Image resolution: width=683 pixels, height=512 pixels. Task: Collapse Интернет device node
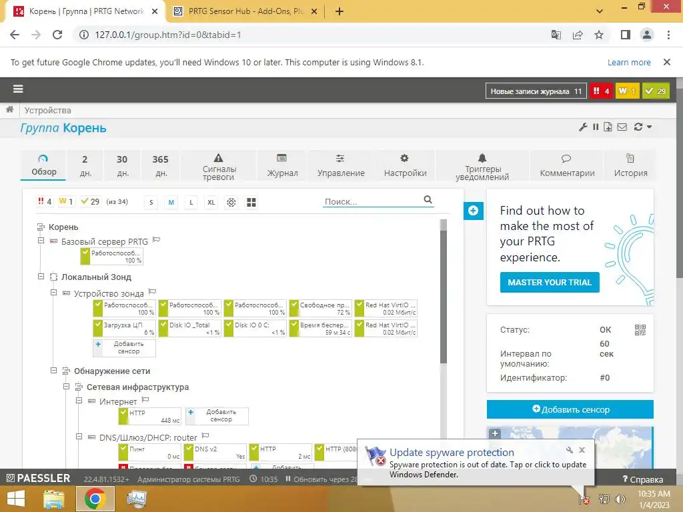click(79, 401)
